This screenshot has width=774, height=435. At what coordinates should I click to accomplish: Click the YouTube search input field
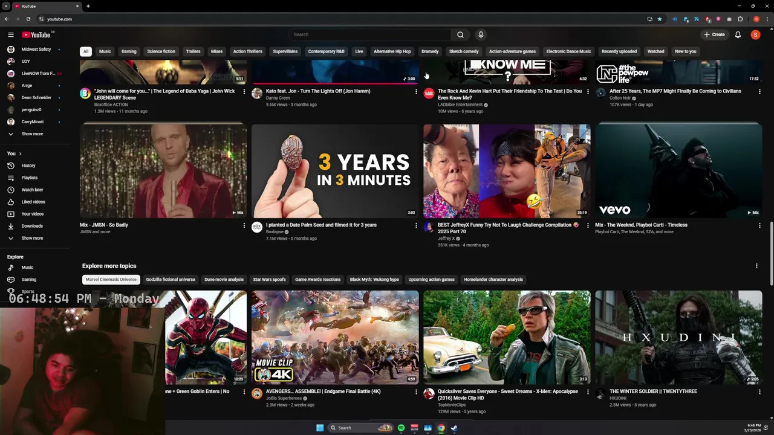(370, 34)
